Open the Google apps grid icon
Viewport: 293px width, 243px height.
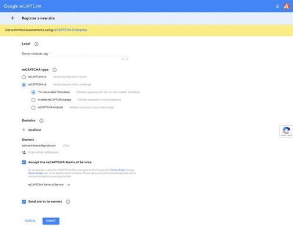[x=277, y=6]
